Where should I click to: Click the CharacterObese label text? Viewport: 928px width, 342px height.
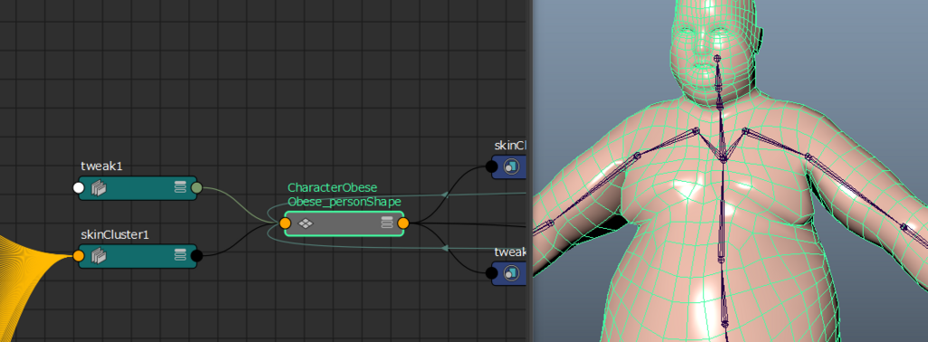coord(333,188)
